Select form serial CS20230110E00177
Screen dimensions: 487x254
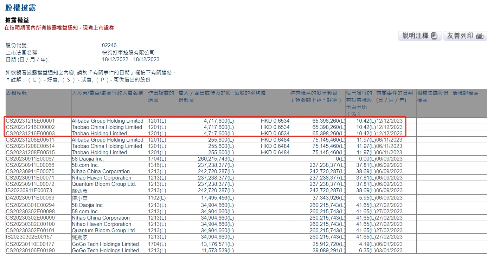tap(31, 244)
